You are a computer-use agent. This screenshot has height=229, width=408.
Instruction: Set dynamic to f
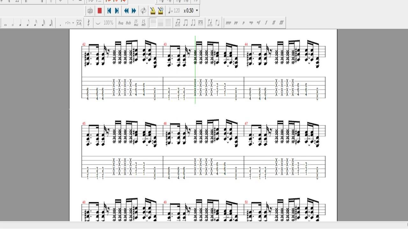tap(266, 23)
